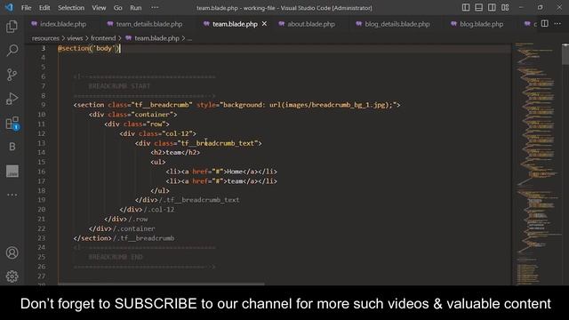This screenshot has height=320, width=569.
Task: Open the Bootstrap 'B' extension view
Action: coord(12,147)
